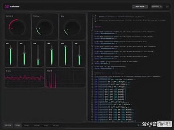The height and width of the screenshot is (130, 174).
Task: Switch to the third bottom bar tab
Action: coord(27,125)
